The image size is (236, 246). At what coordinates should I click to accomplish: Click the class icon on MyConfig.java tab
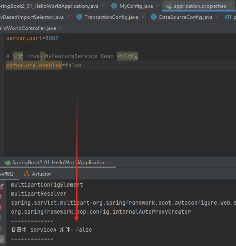(114, 6)
